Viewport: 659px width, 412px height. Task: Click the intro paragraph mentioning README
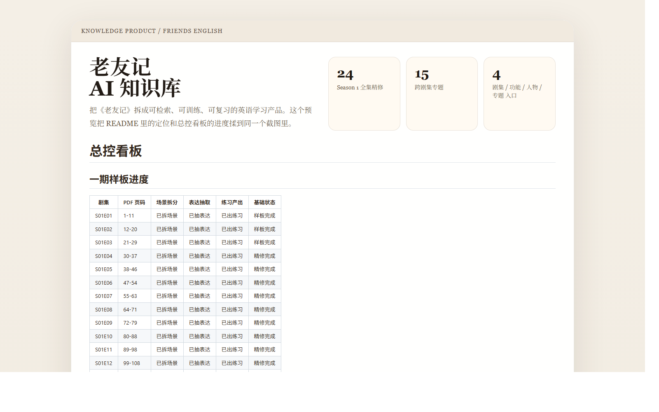pos(201,117)
